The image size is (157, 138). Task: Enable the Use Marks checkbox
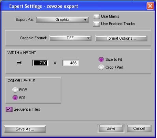[96, 16]
